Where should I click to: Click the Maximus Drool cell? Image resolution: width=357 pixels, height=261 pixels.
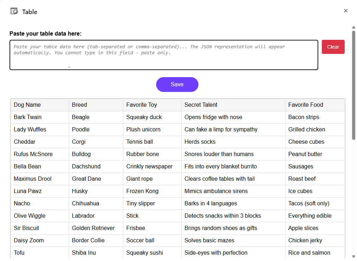click(x=32, y=179)
